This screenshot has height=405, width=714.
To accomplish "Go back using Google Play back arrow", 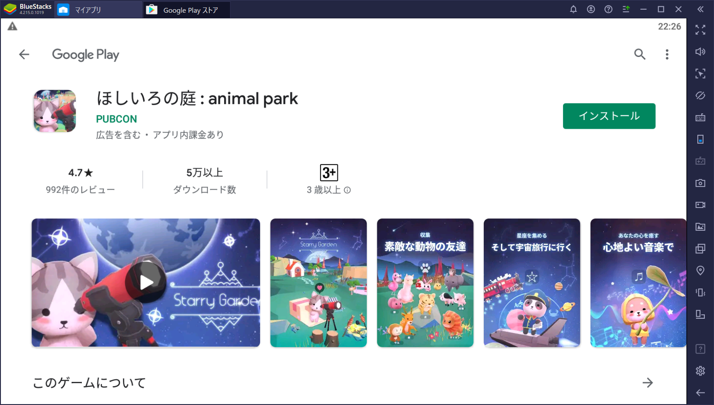I will 24,54.
